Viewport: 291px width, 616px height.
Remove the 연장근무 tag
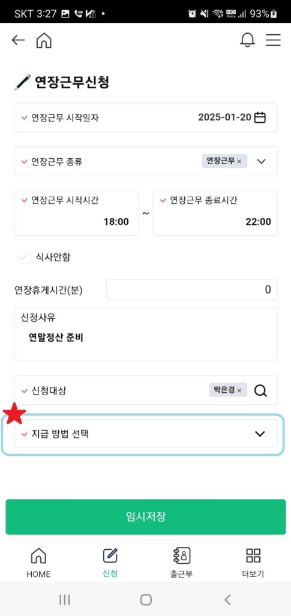coord(239,161)
